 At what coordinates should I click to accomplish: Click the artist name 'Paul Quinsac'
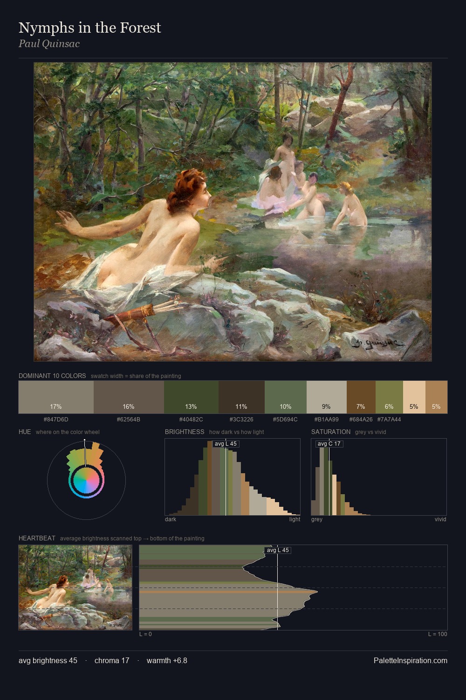tap(49, 44)
